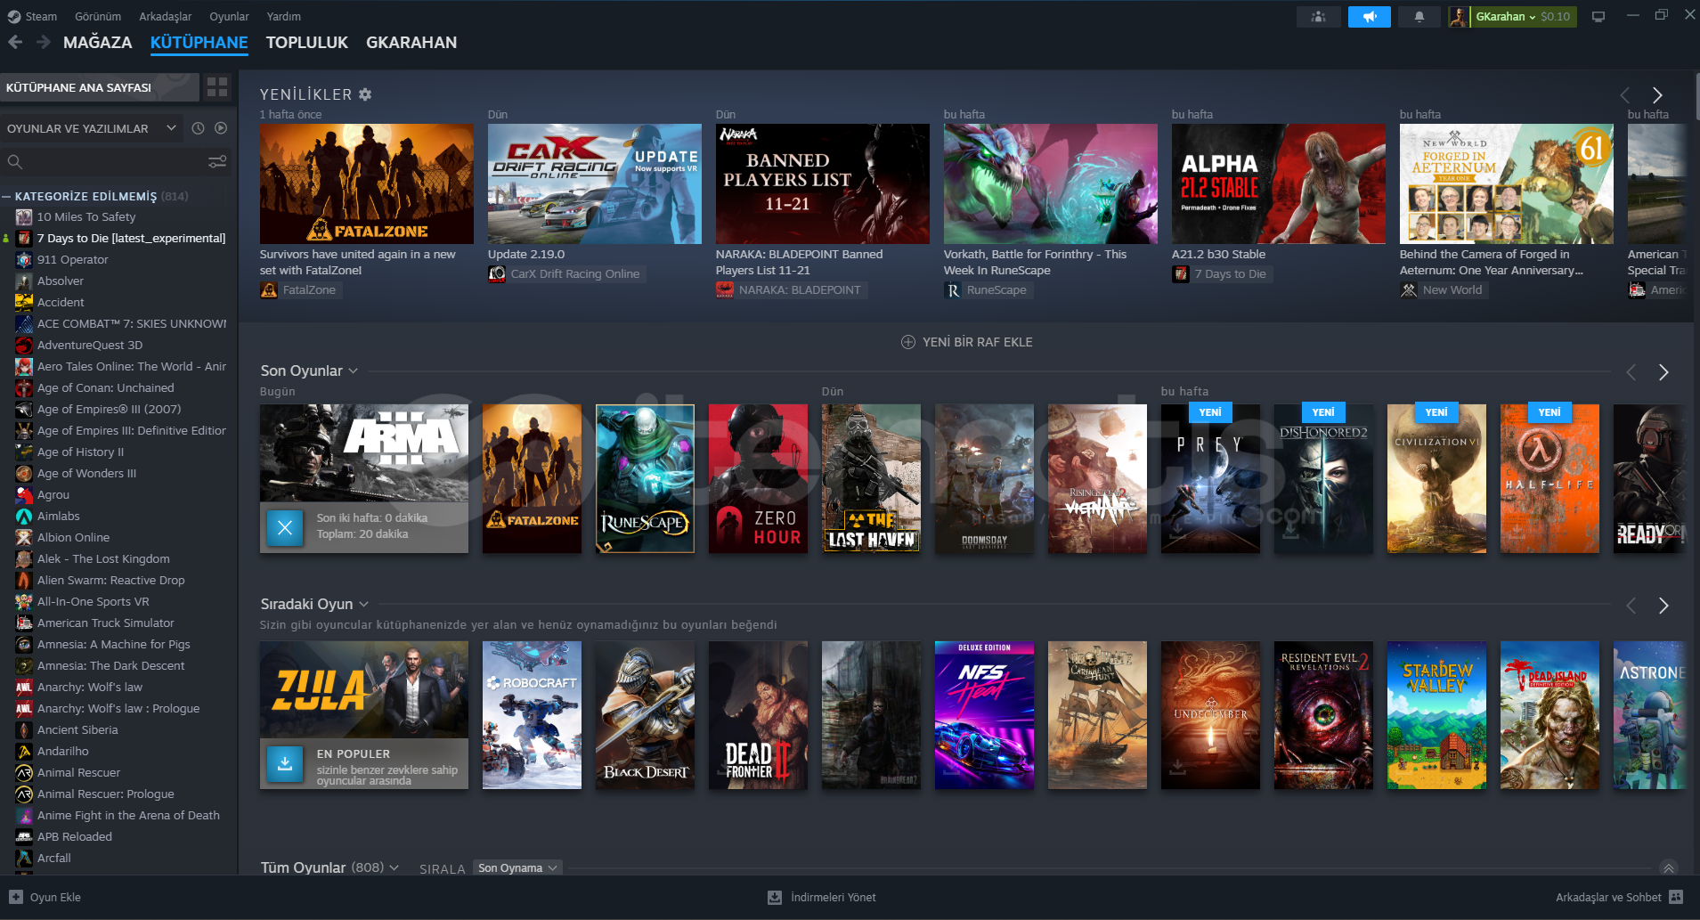Image resolution: width=1700 pixels, height=920 pixels.
Task: Open NFS Heat game cover
Action: coord(984,715)
